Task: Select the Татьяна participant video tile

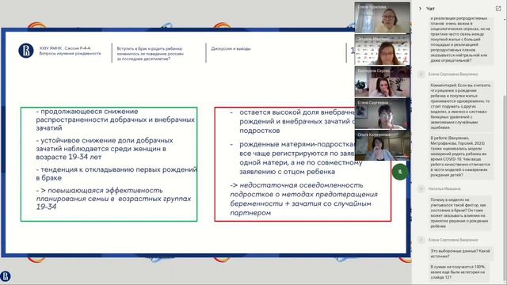Action: [382, 50]
